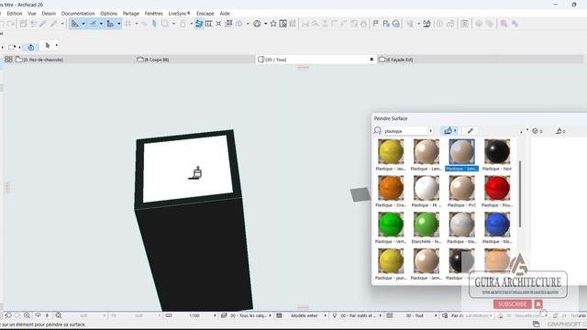Click the star favorites icon

click(273, 24)
